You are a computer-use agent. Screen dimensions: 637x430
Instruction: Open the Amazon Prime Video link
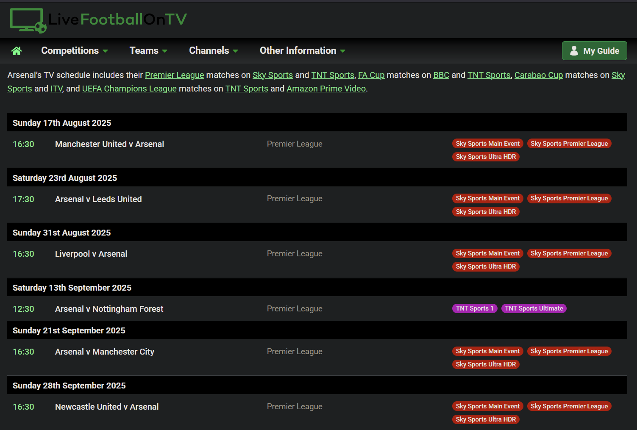tap(326, 89)
